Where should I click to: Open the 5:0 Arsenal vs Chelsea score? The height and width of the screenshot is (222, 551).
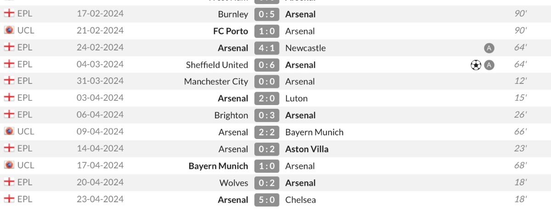[267, 200]
